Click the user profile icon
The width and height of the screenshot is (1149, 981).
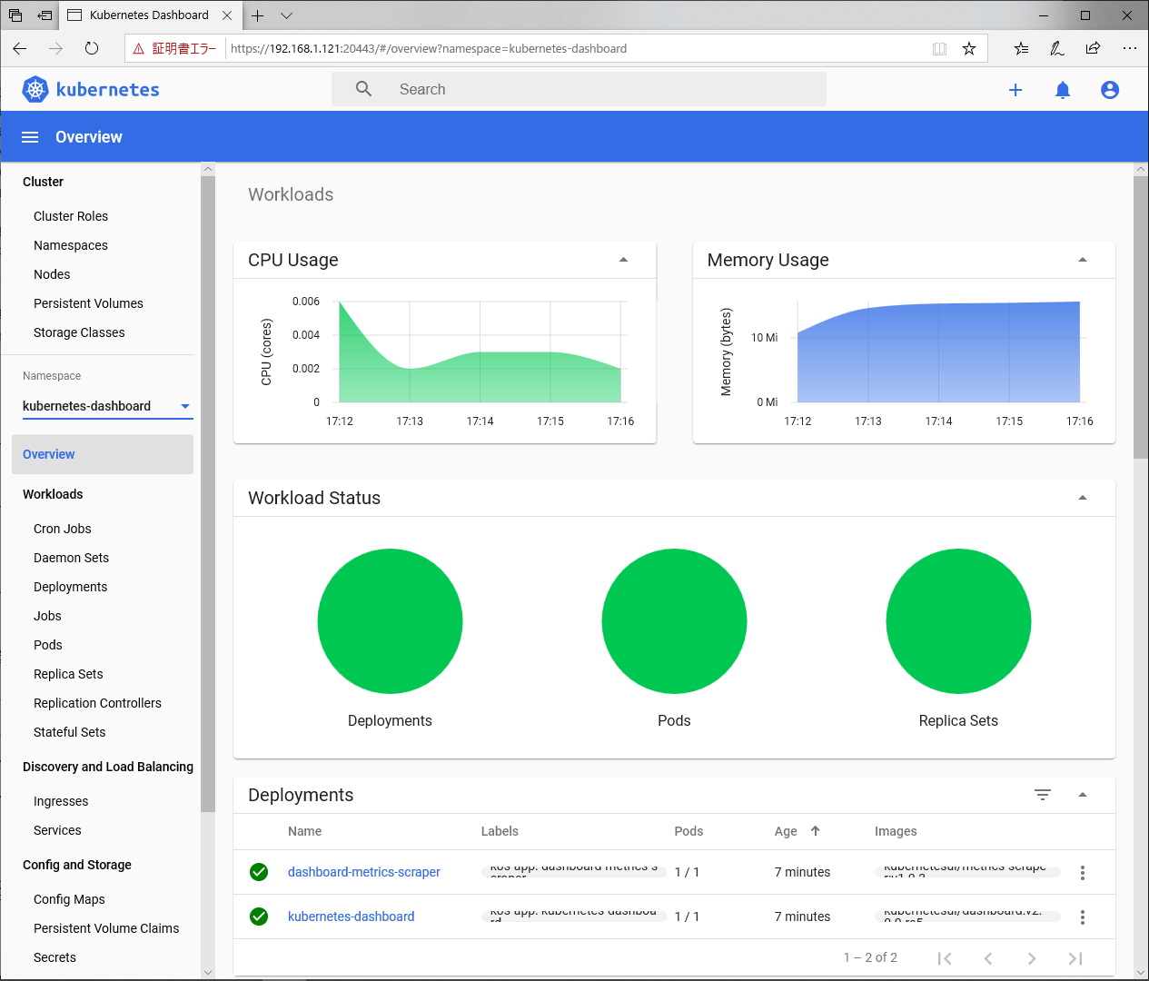pyautogui.click(x=1110, y=89)
